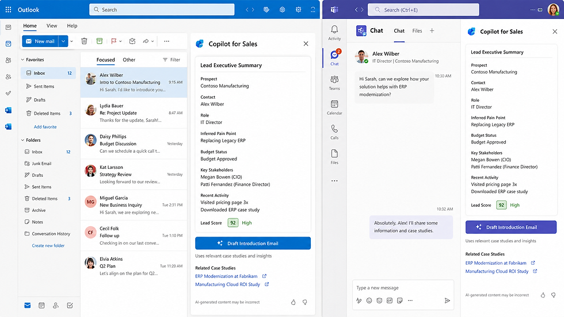Collapse the Folders section
Image resolution: width=564 pixels, height=317 pixels.
coord(22,140)
